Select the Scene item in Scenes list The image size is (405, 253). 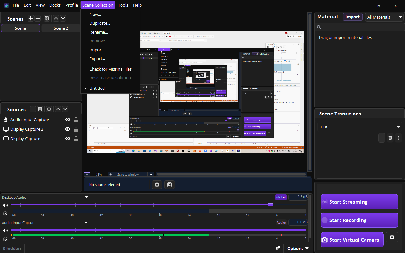(x=21, y=28)
